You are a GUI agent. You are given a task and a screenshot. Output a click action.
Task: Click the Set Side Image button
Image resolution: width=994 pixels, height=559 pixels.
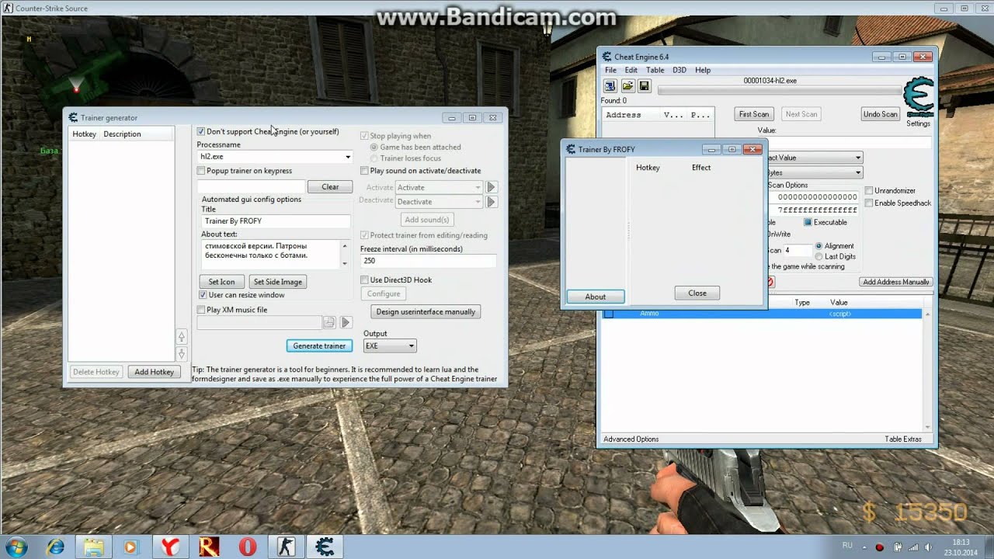click(278, 282)
